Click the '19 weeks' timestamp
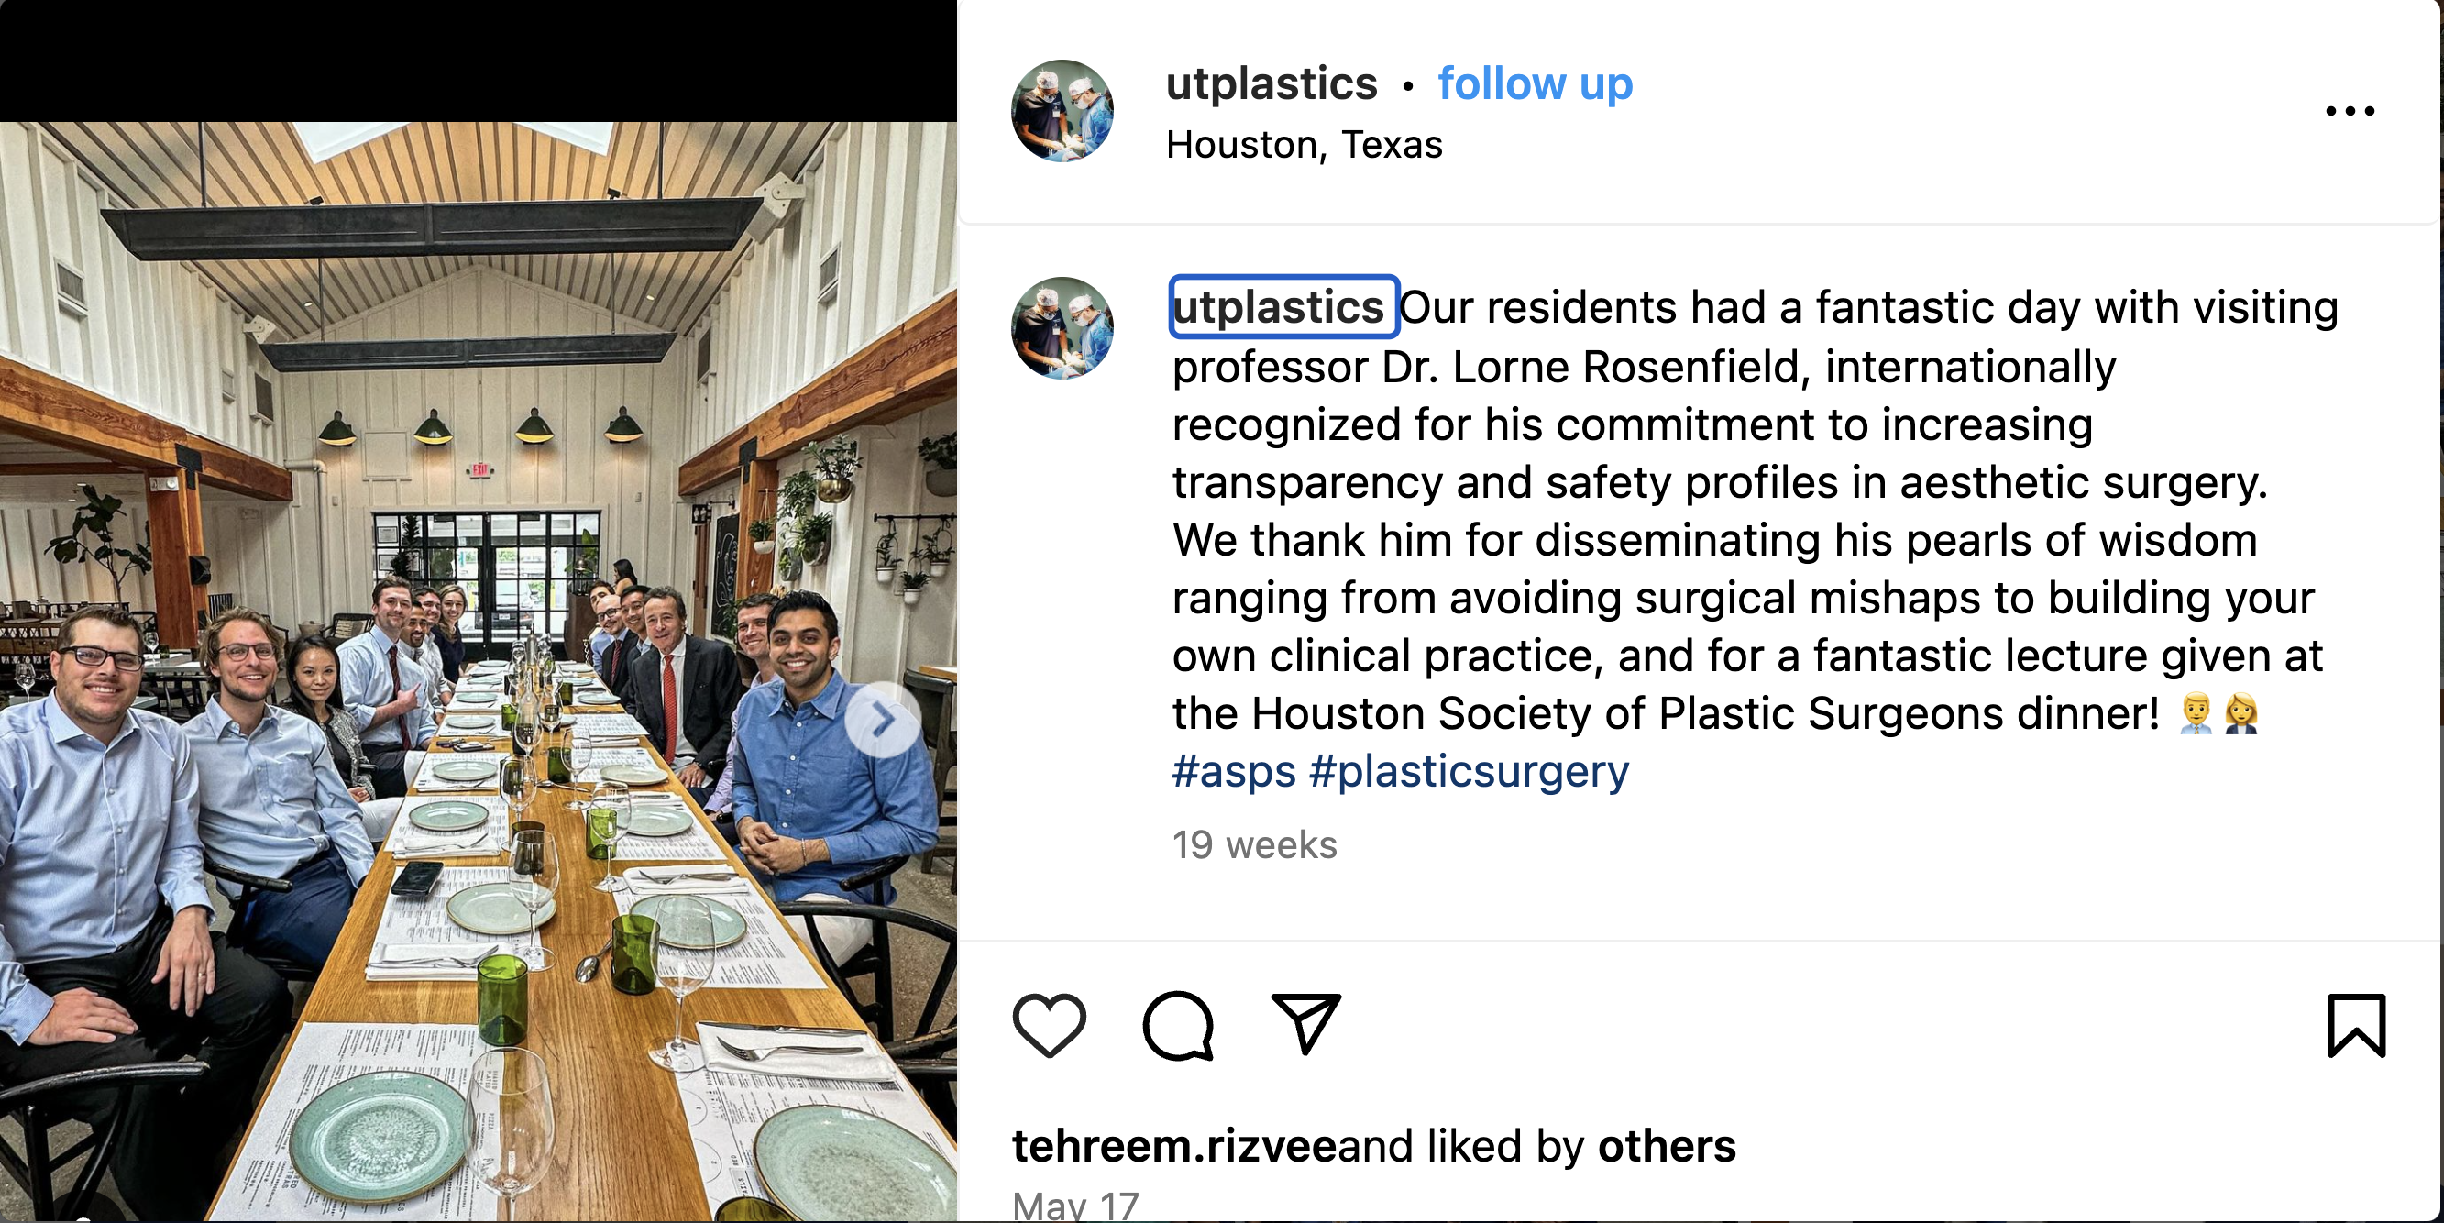Screen dimensions: 2444x1223 click(1254, 844)
